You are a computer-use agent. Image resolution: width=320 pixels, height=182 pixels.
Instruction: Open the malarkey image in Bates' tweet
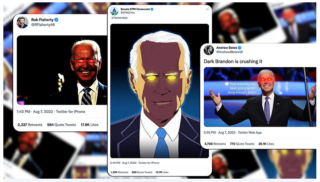pyautogui.click(x=260, y=97)
